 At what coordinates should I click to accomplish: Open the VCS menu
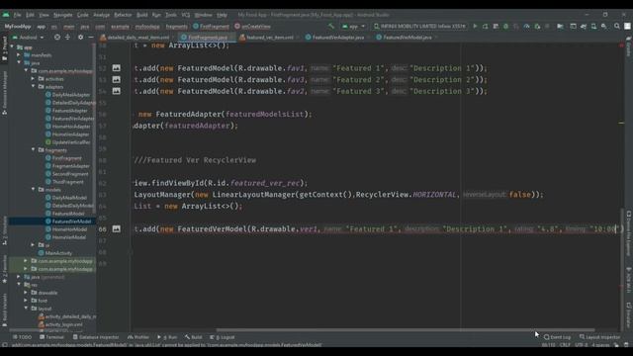click(x=185, y=15)
